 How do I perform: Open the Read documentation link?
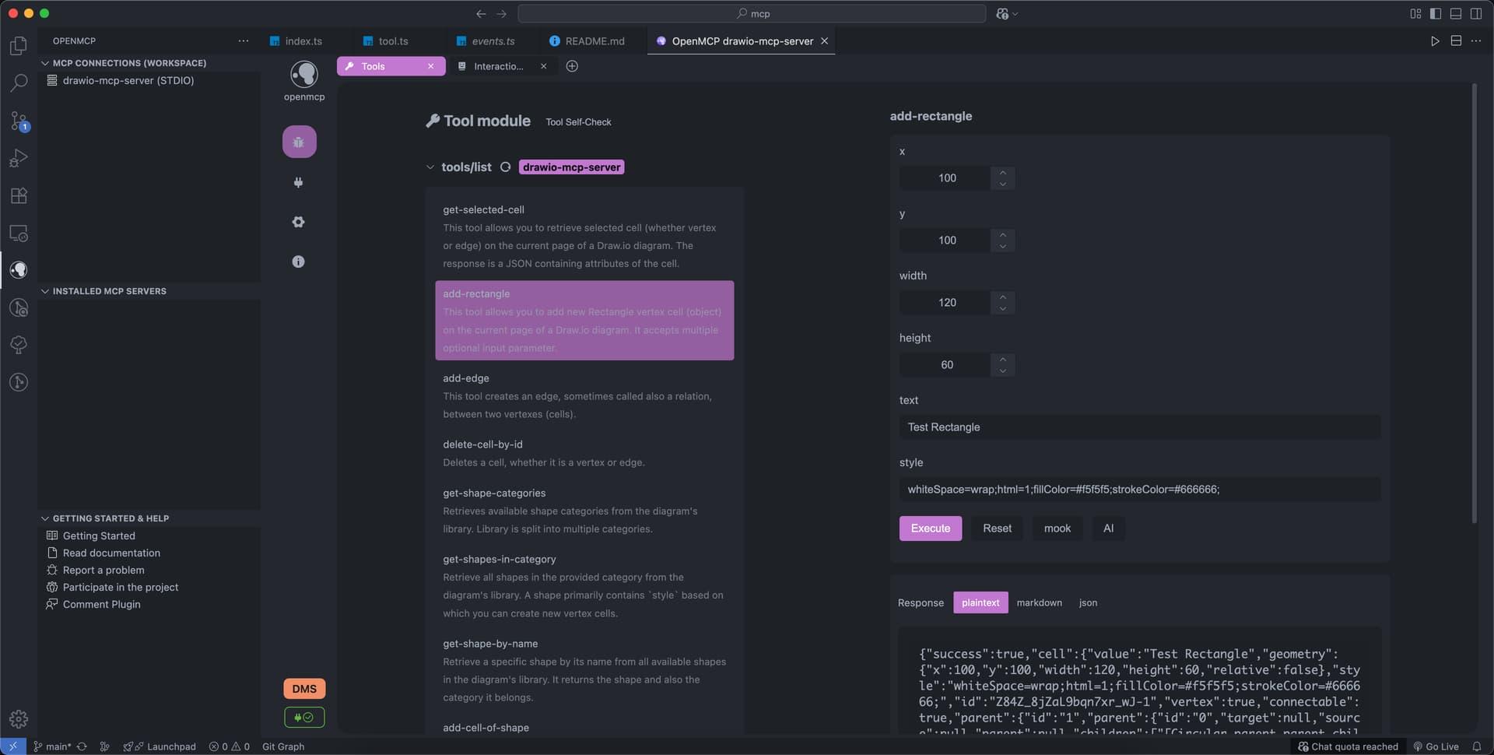111,553
